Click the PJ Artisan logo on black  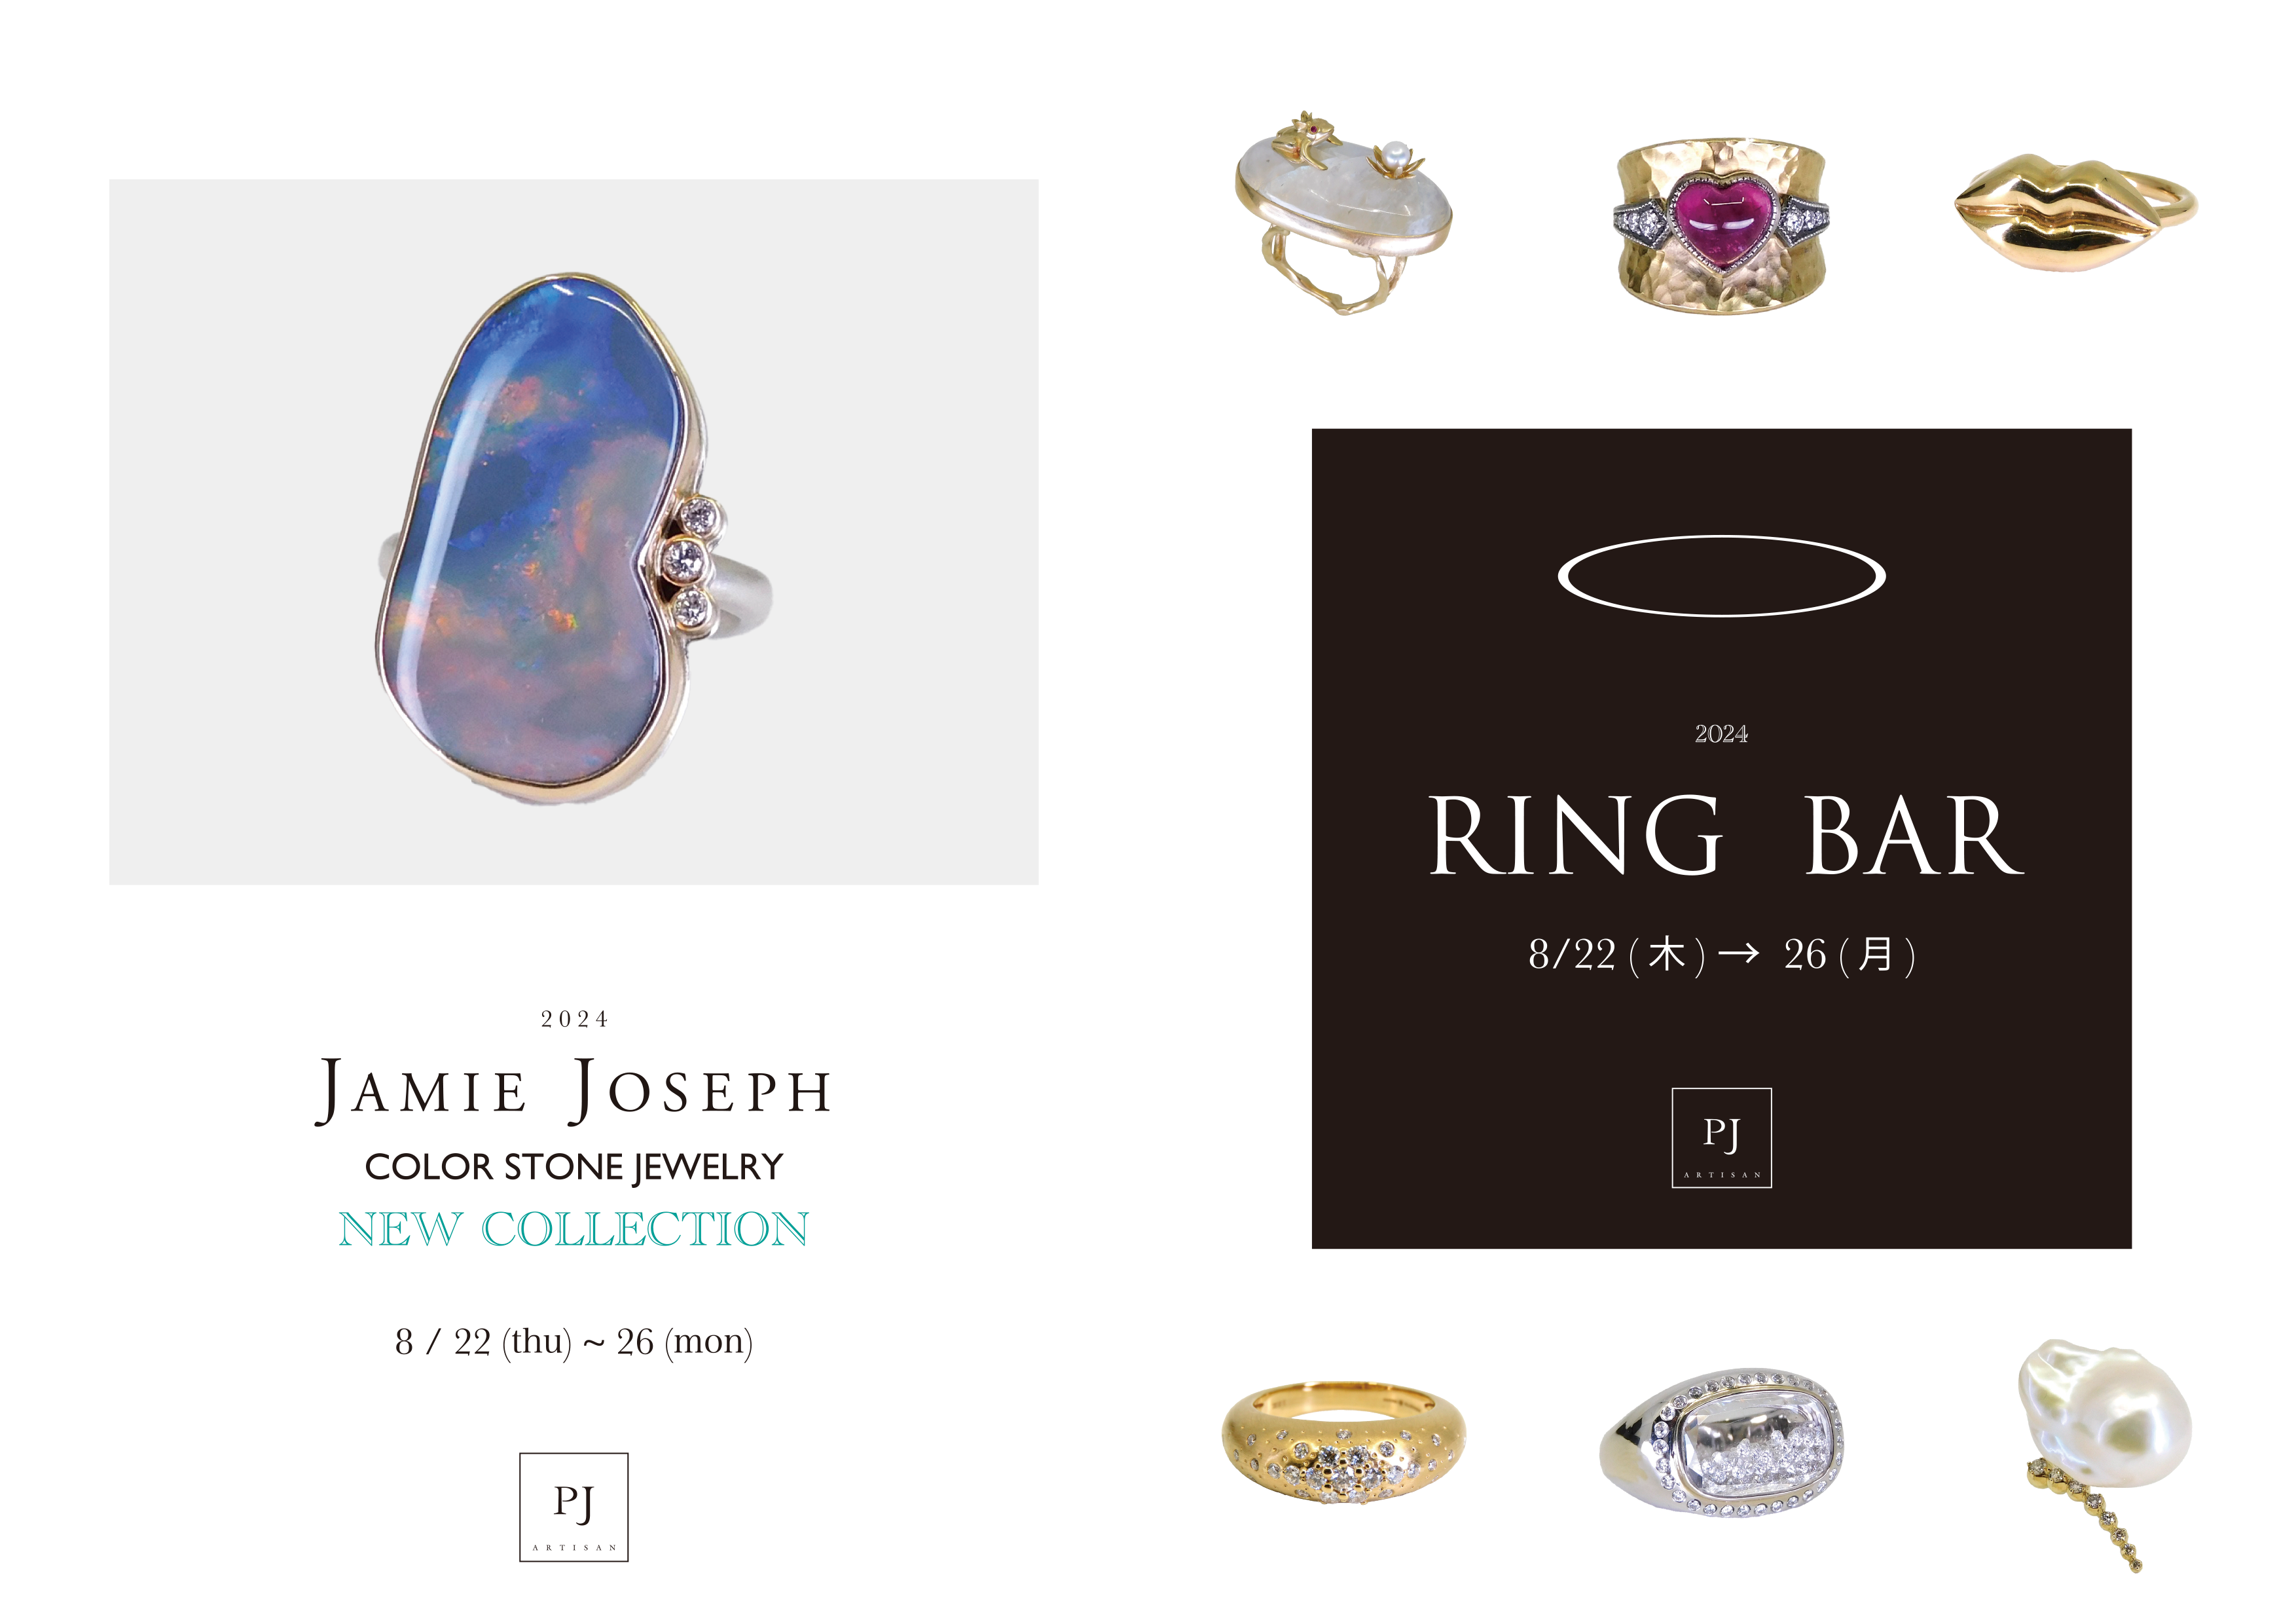(1721, 1138)
